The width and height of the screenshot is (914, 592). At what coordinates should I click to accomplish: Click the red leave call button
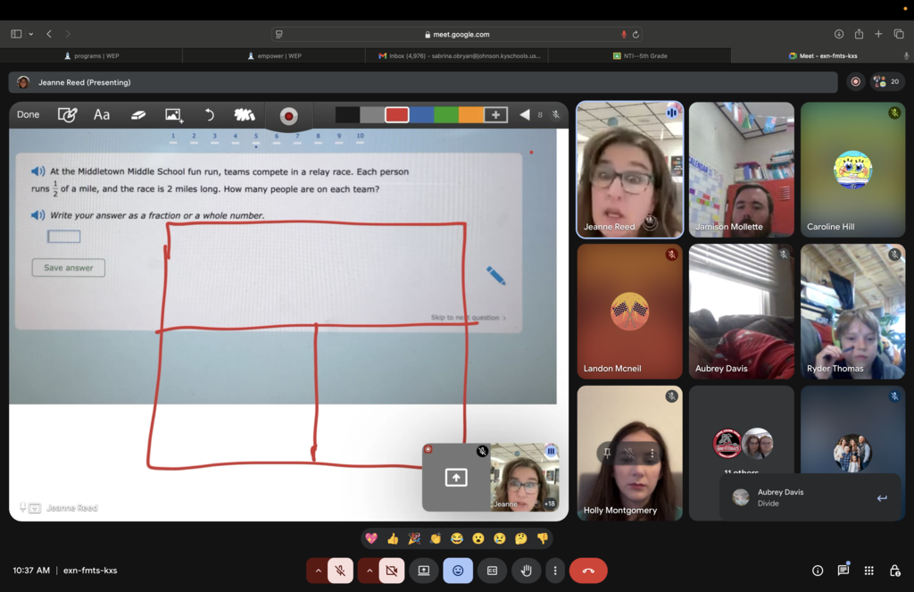588,571
